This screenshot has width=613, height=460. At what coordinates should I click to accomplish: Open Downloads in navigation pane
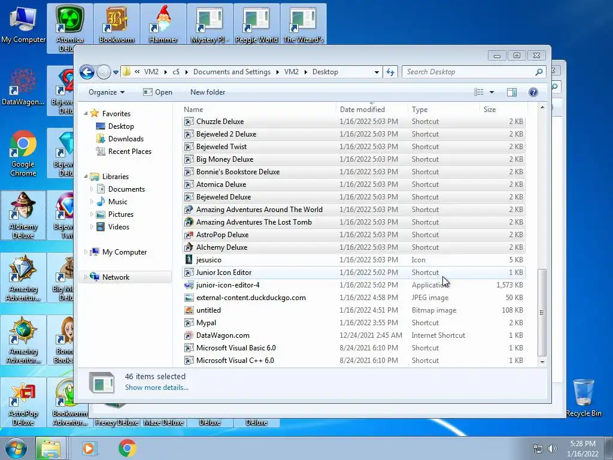[126, 139]
